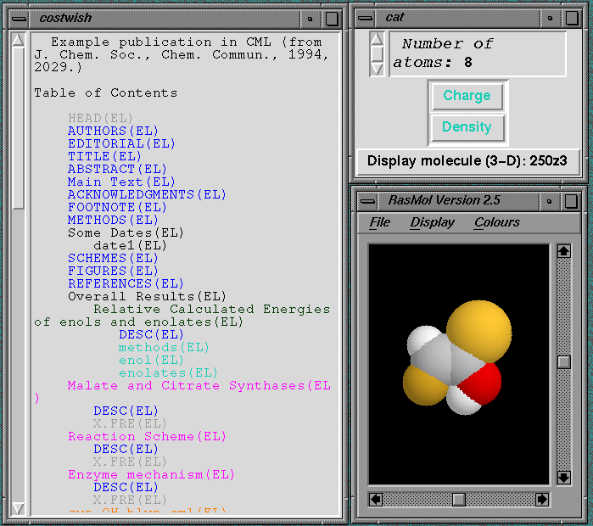Click the RasMol vertical scroll down arrow
Screen dimensions: 593x526
pyautogui.click(x=563, y=478)
